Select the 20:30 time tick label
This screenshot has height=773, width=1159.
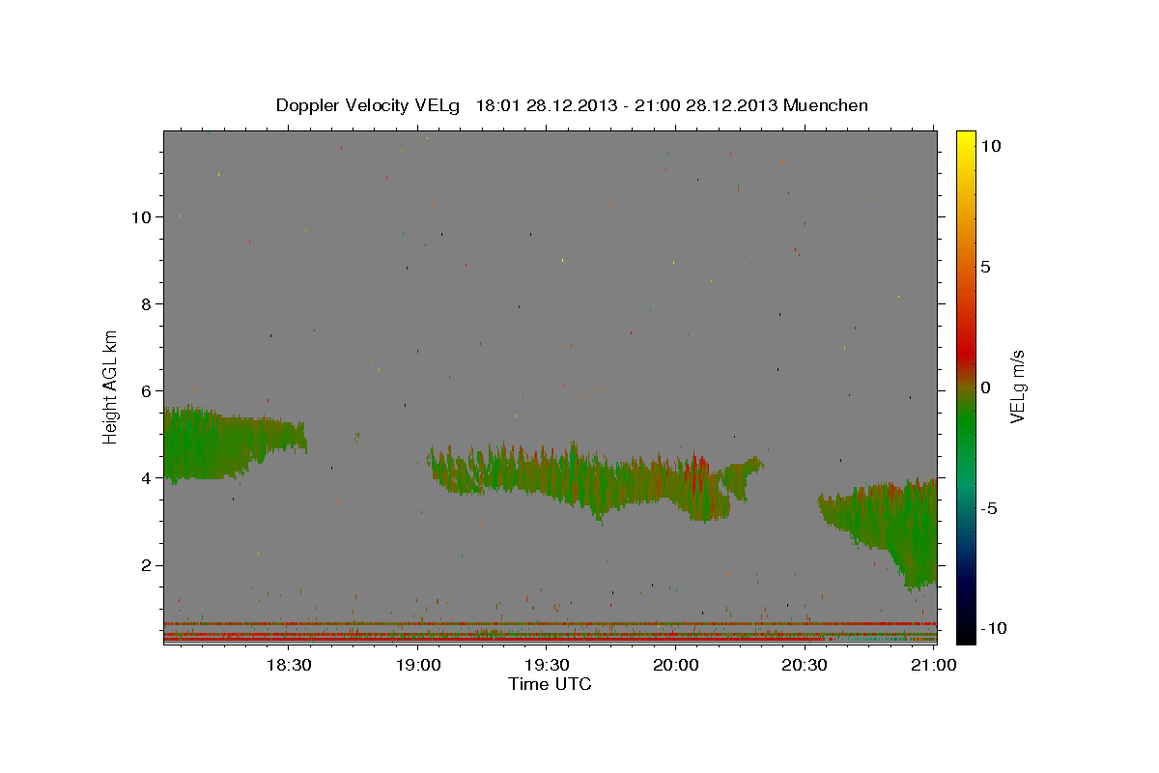[x=805, y=665]
